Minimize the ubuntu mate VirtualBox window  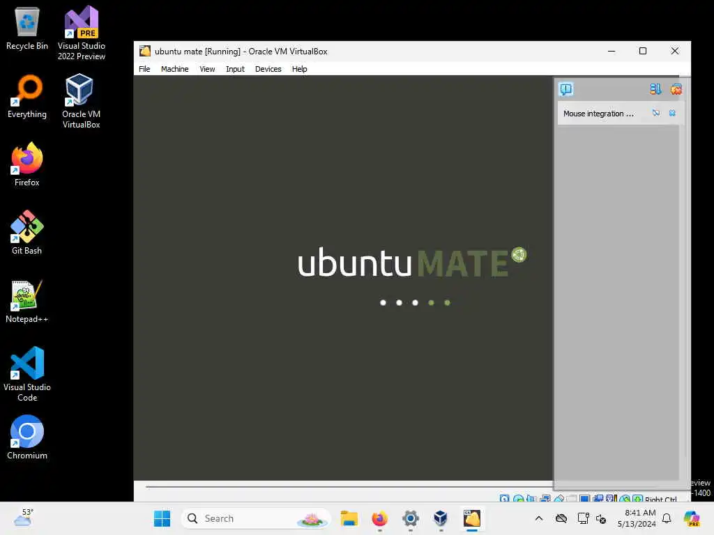pyautogui.click(x=612, y=51)
